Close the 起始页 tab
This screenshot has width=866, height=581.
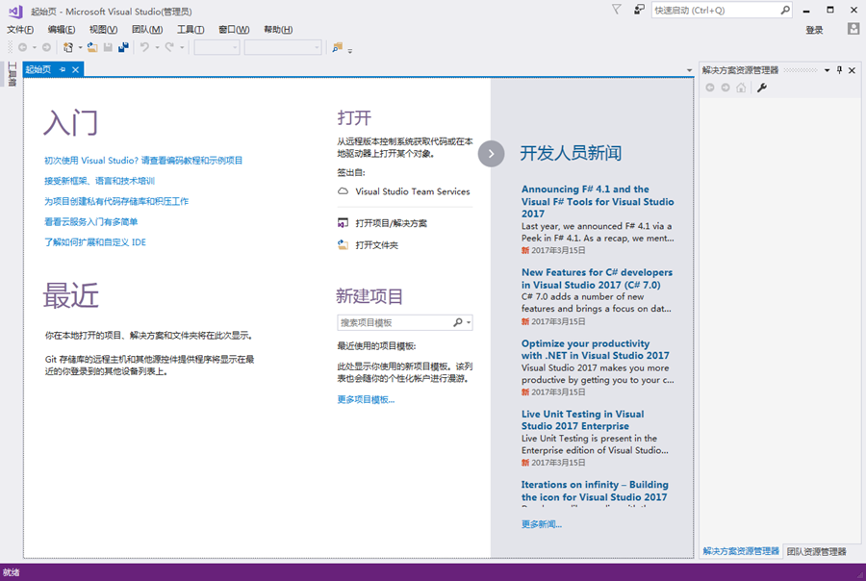(76, 69)
